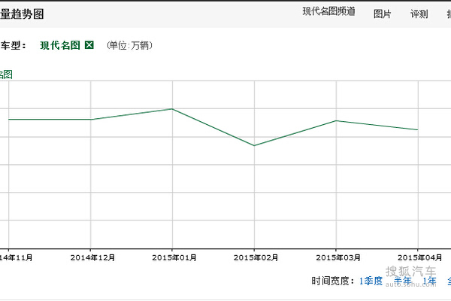Set time width to 1季度

click(371, 281)
